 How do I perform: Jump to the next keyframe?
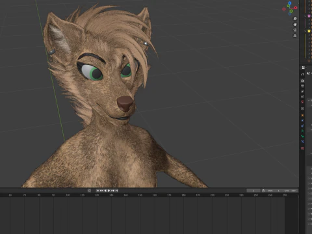click(x=112, y=190)
